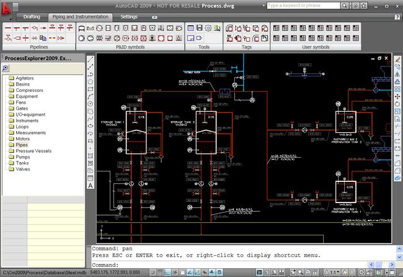
Task: Open the status bar tray arrow menu
Action: (x=387, y=273)
